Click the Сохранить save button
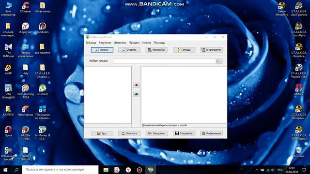 [x=184, y=133]
